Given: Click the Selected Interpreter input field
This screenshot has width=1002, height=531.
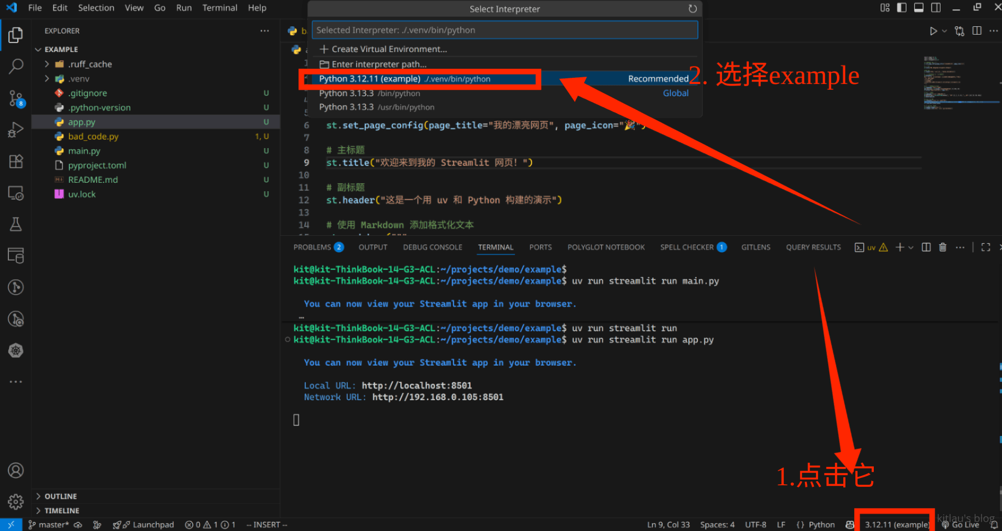Looking at the screenshot, I should coord(504,30).
